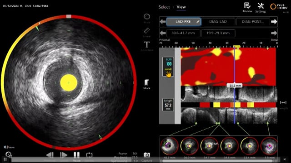Screen dimensions: 291x163
Task: Click the video progress bar at bottom
Action: click(145, 159)
